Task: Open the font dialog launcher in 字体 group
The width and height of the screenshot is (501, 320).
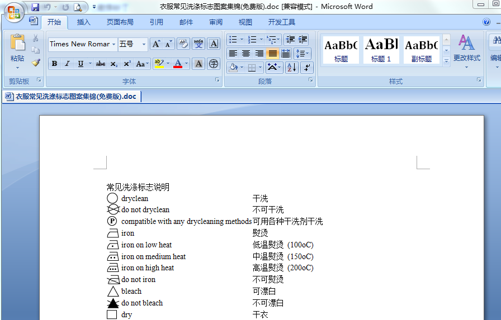Action: coord(218,80)
